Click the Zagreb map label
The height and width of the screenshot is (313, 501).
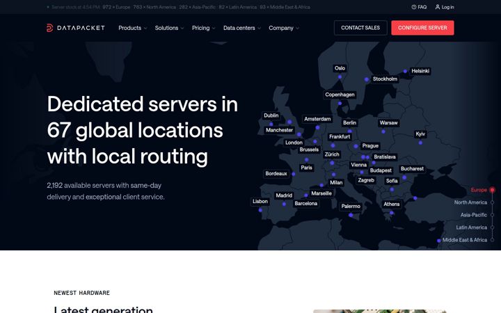coord(366,180)
